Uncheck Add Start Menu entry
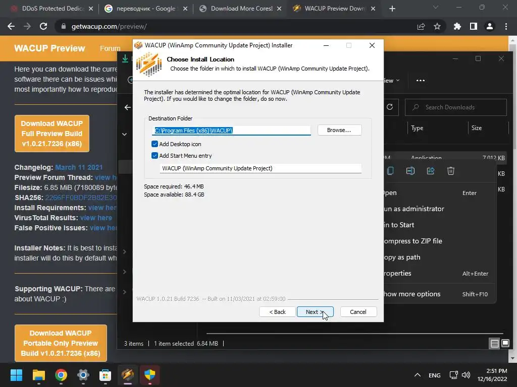 click(x=154, y=155)
